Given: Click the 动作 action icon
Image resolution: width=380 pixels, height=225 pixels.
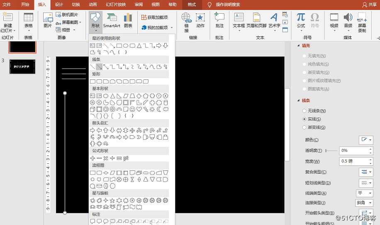Looking at the screenshot, I should pyautogui.click(x=200, y=21).
